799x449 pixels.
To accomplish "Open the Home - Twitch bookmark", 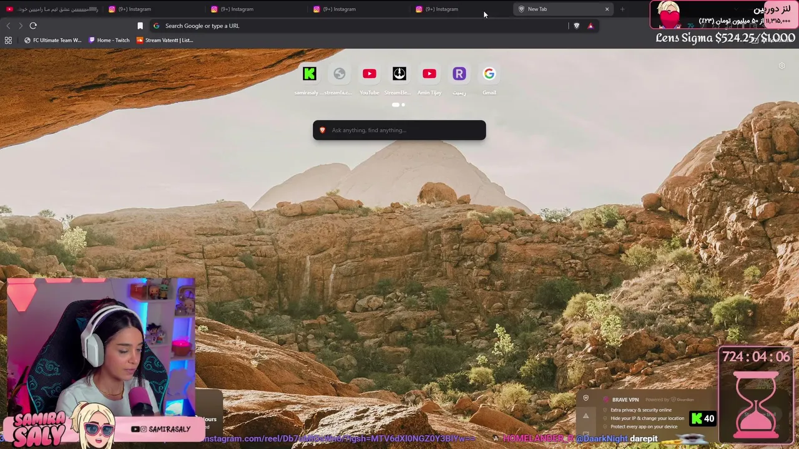I will [109, 40].
